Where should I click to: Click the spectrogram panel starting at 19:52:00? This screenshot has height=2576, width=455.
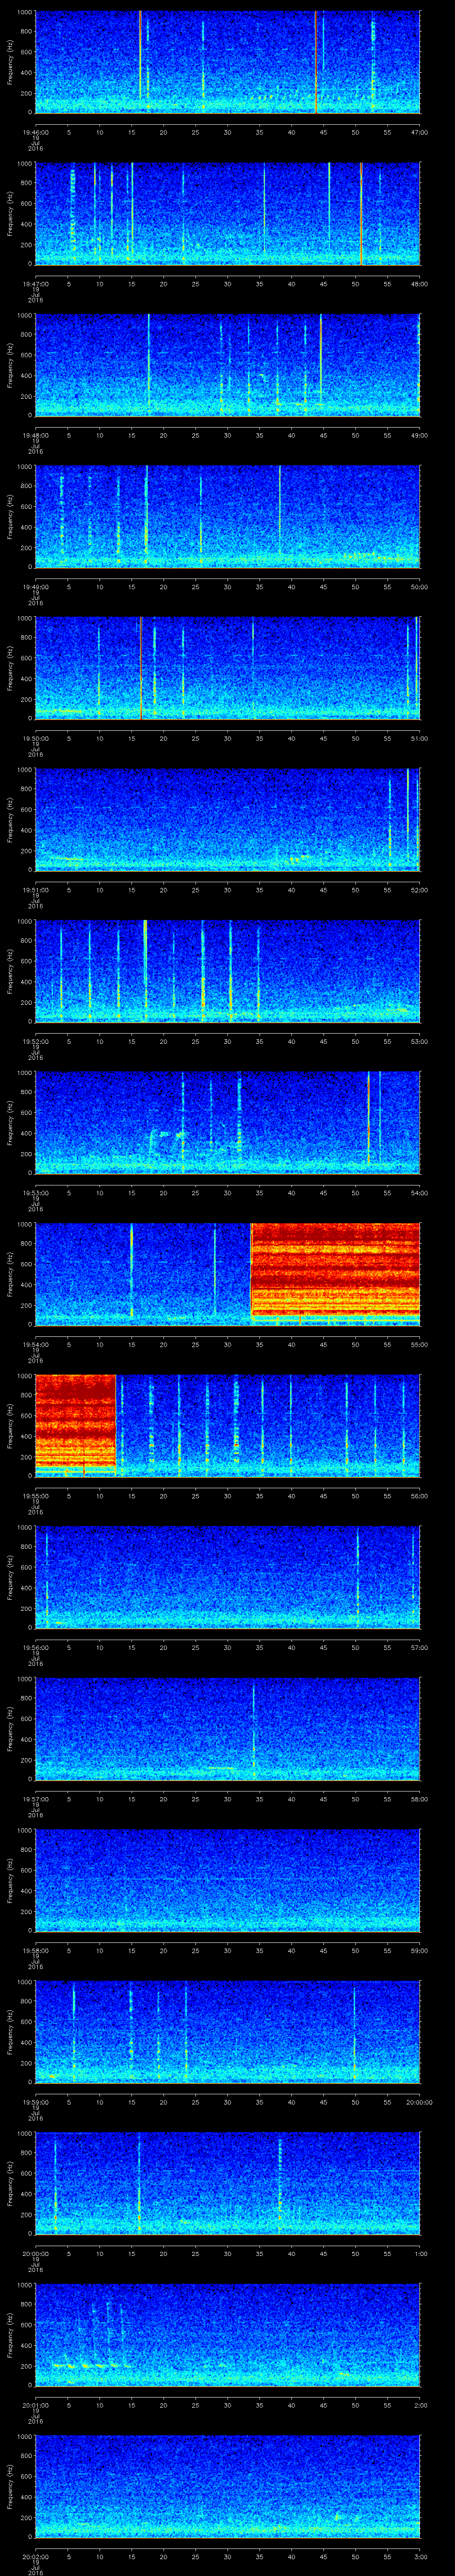pyautogui.click(x=228, y=971)
